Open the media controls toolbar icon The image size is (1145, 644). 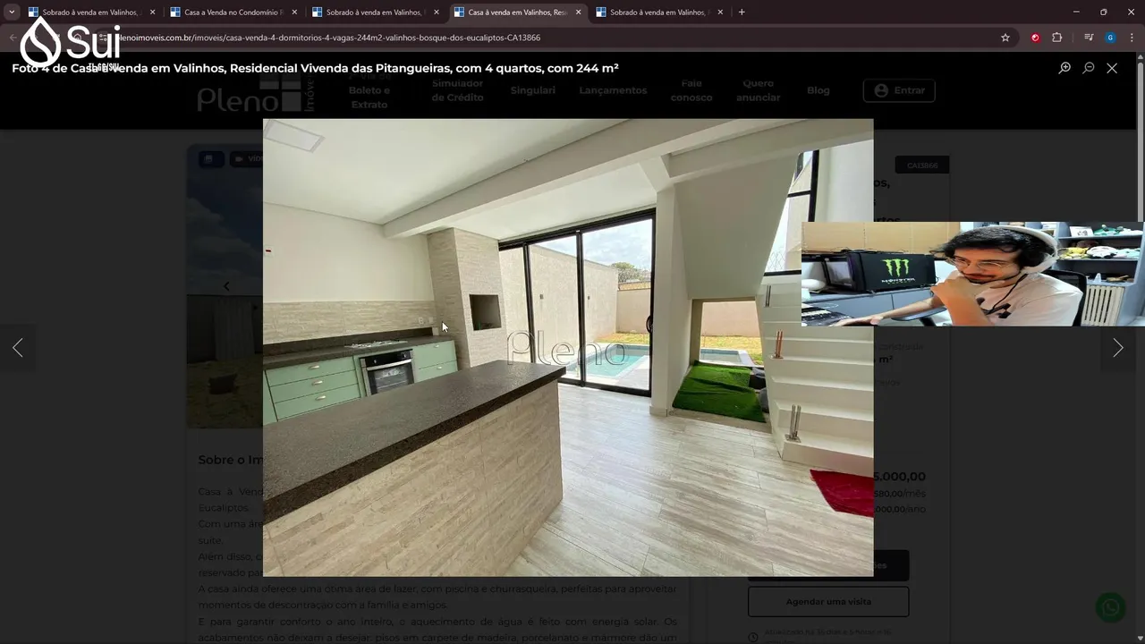pos(1089,38)
